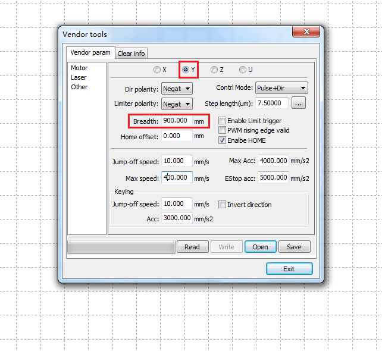
Task: Click the Max speed input field
Action: pyautogui.click(x=177, y=177)
